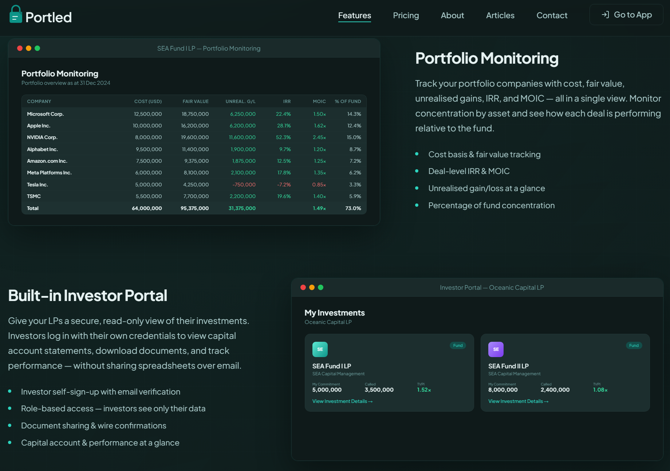Select the NVIDIA Corp. row name
This screenshot has width=670, height=471.
[42, 137]
